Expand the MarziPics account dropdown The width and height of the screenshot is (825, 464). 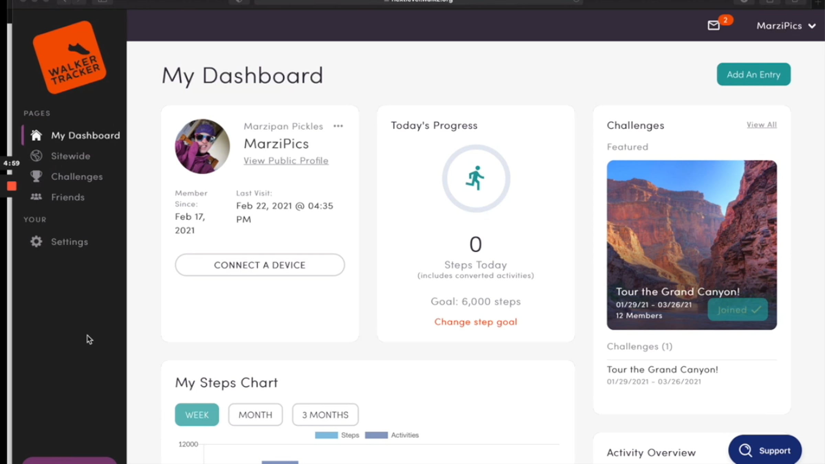coord(786,26)
